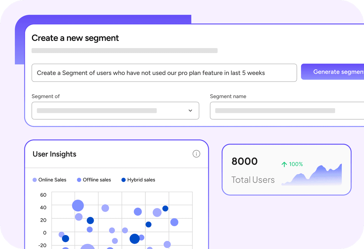Screen dimensions: 364x249
Task: Open the Segment of dropdown
Action: (x=115, y=111)
